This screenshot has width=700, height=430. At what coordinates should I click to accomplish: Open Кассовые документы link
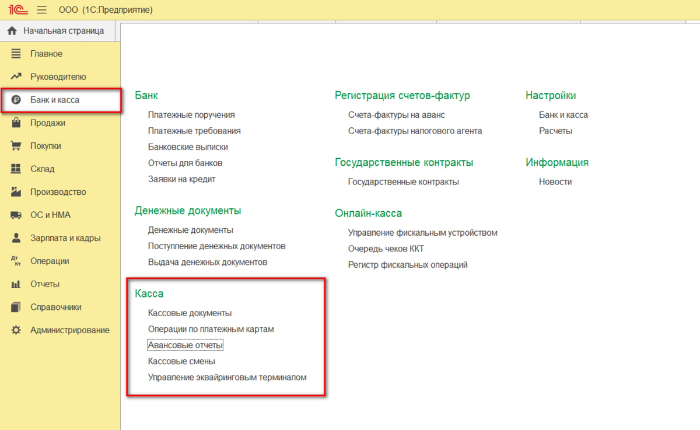point(190,313)
